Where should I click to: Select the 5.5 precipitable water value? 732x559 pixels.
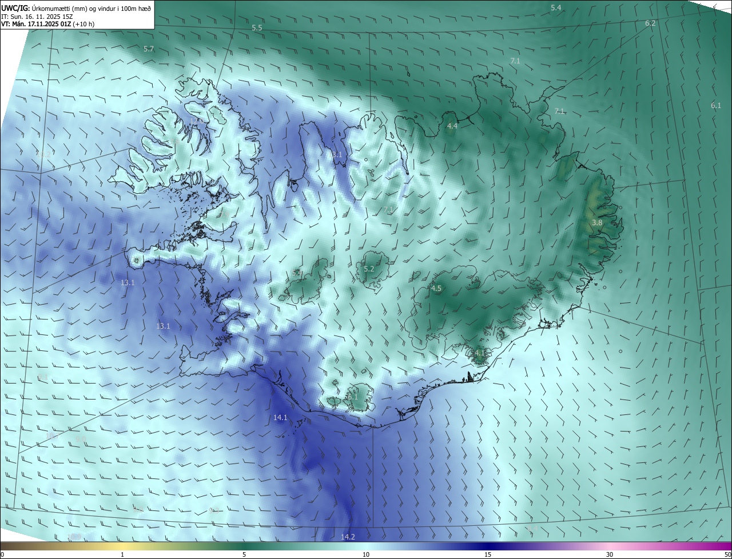pos(257,28)
